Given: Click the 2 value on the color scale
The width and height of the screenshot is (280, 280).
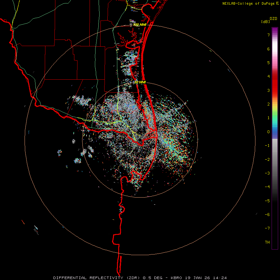Looking at the screenshot, I should (x=268, y=104).
